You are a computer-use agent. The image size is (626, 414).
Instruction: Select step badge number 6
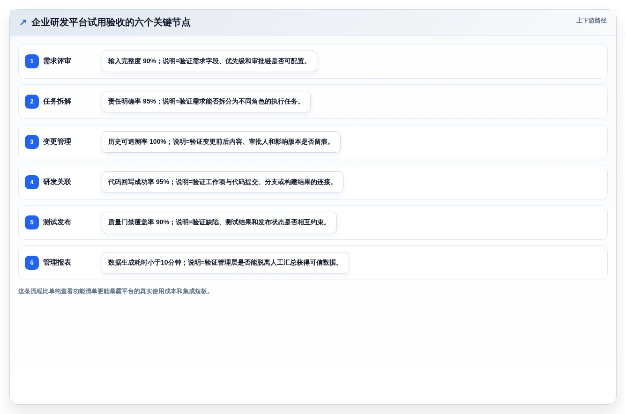pyautogui.click(x=32, y=263)
